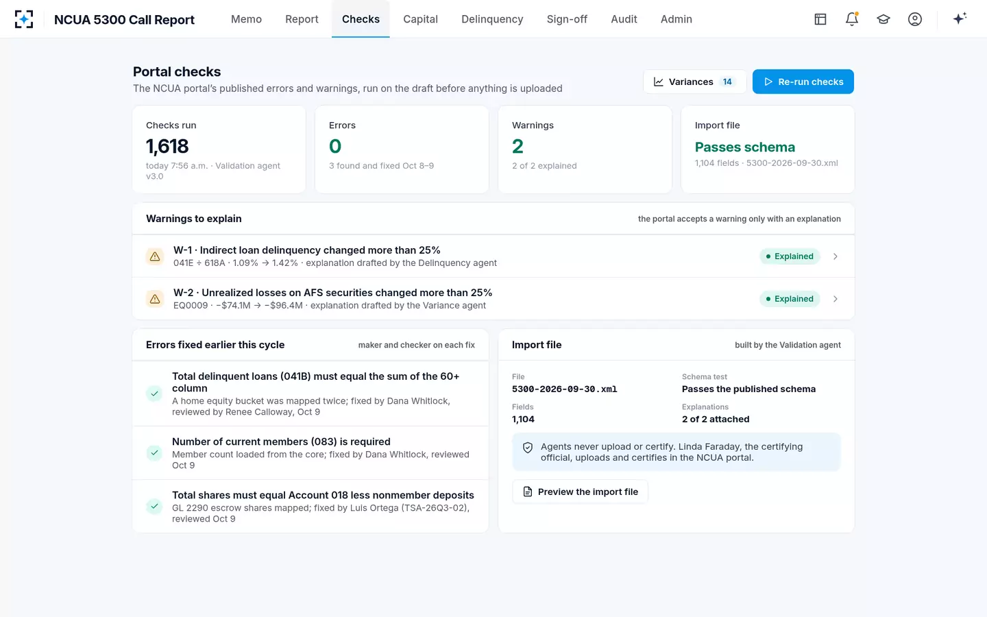
Task: Click the W-2 warning triangle icon
Action: tap(155, 299)
